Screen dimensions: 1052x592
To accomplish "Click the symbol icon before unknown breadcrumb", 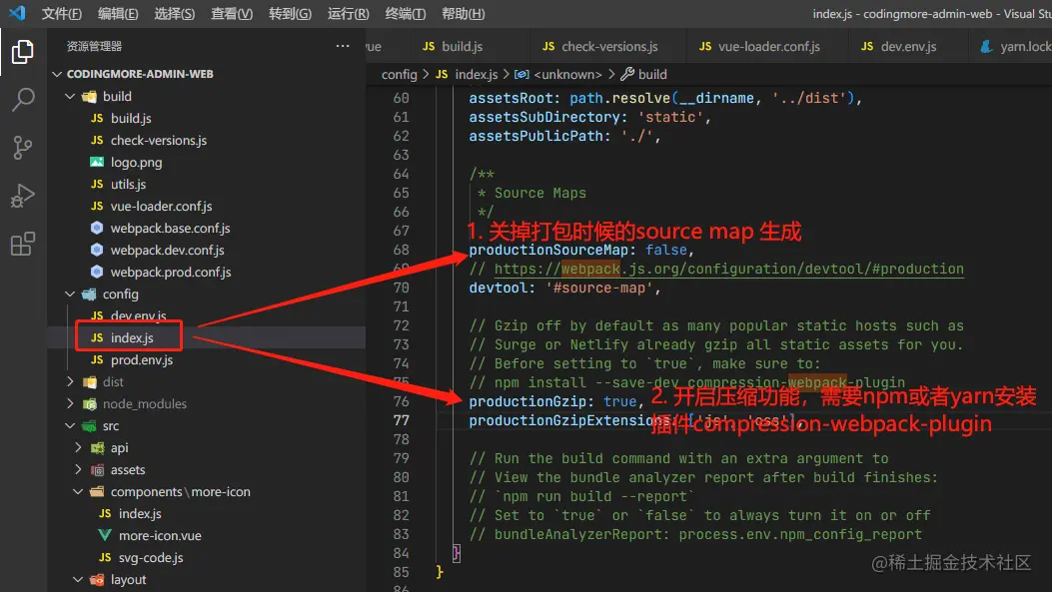I will (x=522, y=74).
